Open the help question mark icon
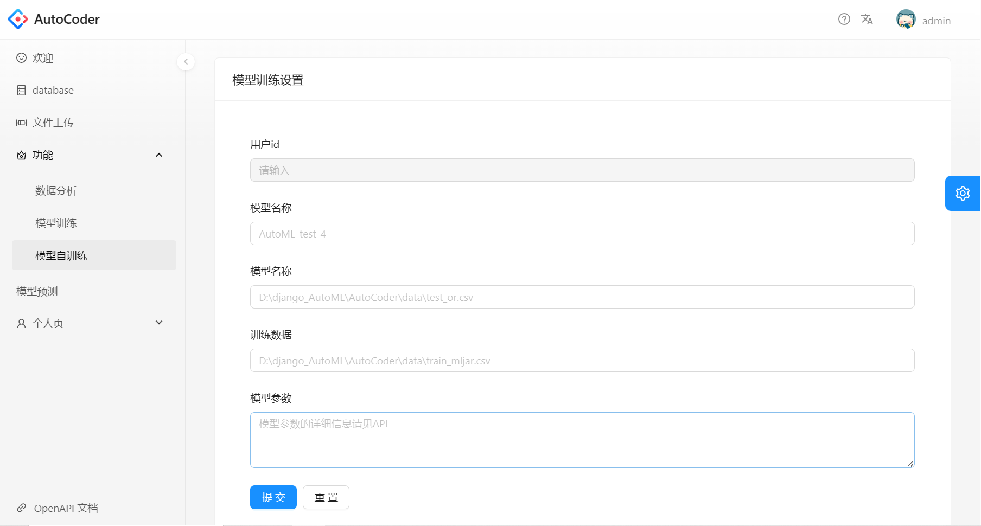This screenshot has height=526, width=981. tap(844, 19)
